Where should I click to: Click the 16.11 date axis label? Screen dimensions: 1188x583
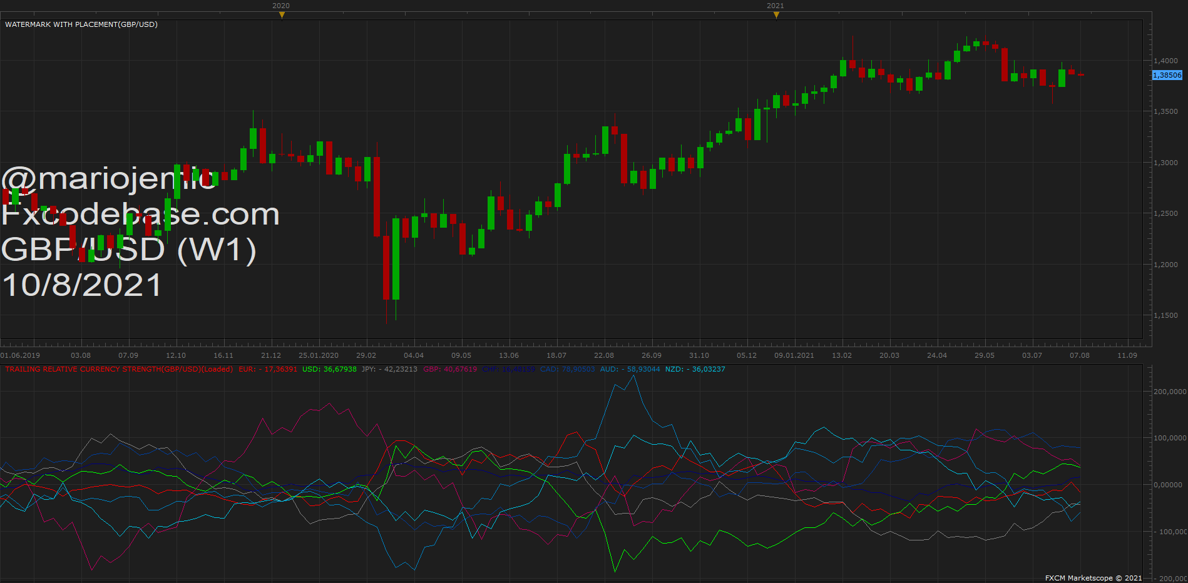(x=223, y=355)
